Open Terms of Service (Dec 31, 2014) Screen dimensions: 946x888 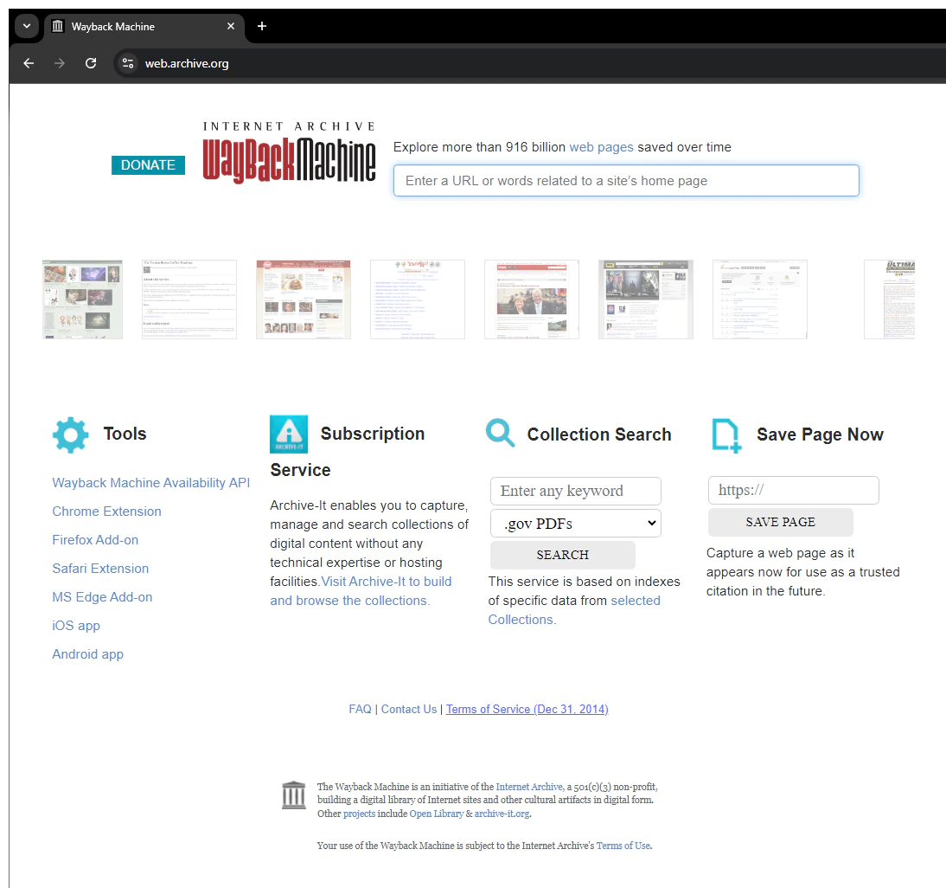(x=527, y=709)
